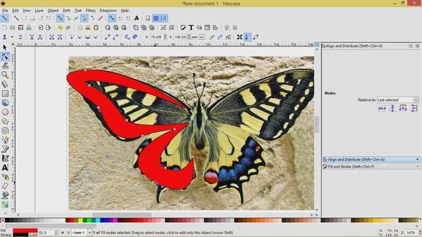Select the Tweak objects tool
Image resolution: width=422 pixels, height=237 pixels.
pos(5,66)
